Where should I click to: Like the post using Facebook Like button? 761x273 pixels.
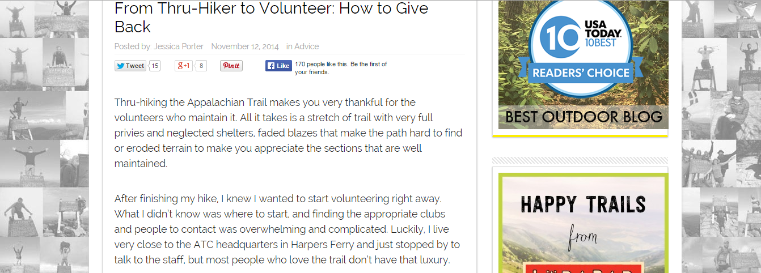pyautogui.click(x=278, y=66)
